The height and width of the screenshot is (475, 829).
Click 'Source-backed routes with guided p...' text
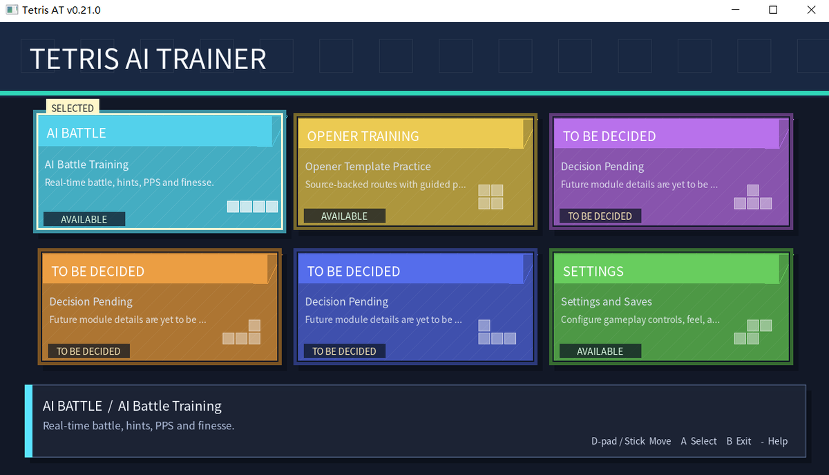coord(385,185)
